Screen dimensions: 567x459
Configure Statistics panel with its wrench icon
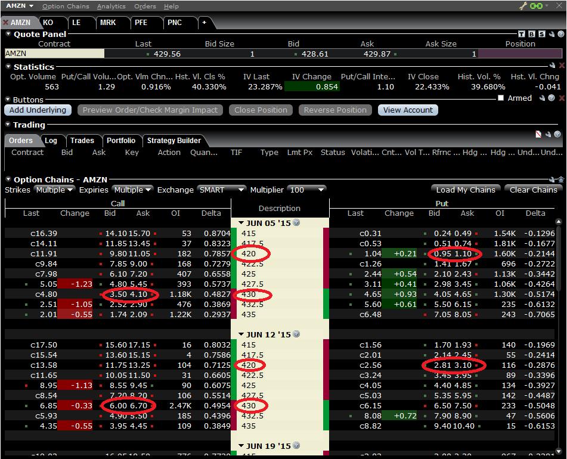(553, 66)
